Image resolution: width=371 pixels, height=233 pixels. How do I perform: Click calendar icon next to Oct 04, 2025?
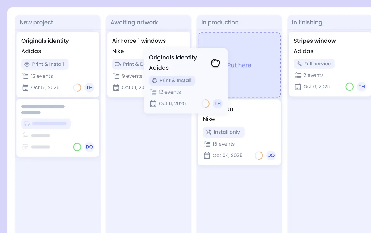pyautogui.click(x=207, y=155)
